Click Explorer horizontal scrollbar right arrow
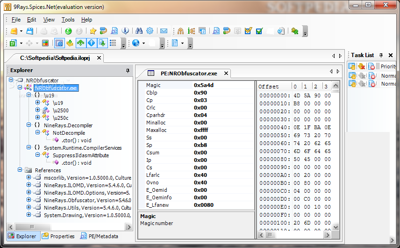The image size is (400, 248). point(129,227)
